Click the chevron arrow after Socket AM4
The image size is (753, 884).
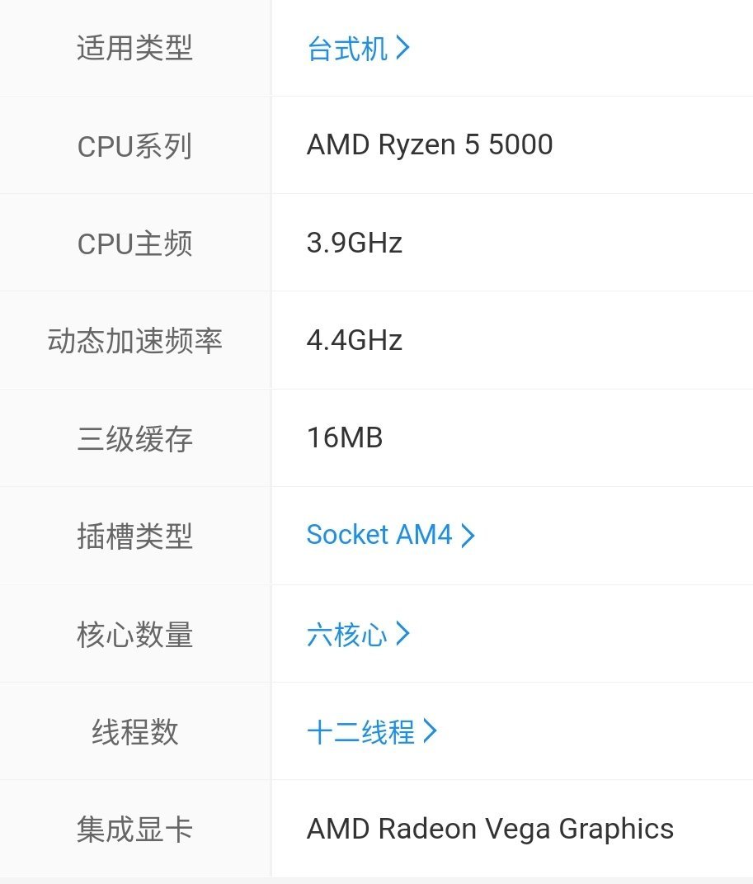pyautogui.click(x=468, y=535)
